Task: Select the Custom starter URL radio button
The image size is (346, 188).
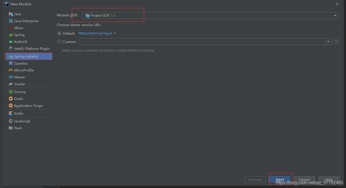Action: click(x=59, y=42)
